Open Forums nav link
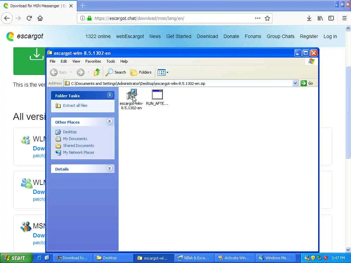This screenshot has width=351, height=263. (x=253, y=36)
